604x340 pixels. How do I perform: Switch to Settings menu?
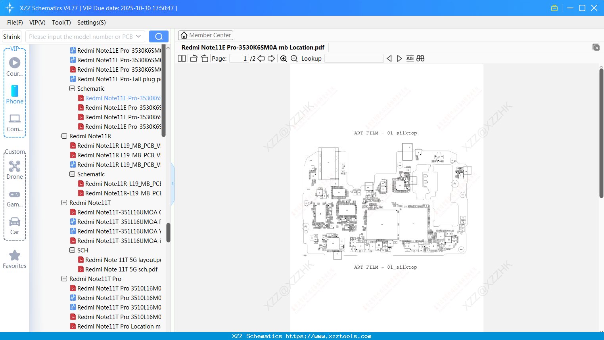pyautogui.click(x=91, y=23)
